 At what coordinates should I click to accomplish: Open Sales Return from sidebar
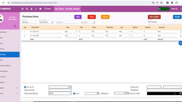pyautogui.click(x=9, y=71)
